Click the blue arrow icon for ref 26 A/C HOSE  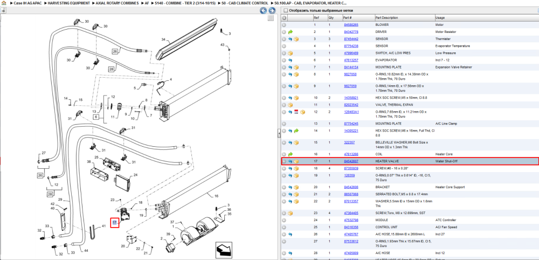click(x=291, y=234)
